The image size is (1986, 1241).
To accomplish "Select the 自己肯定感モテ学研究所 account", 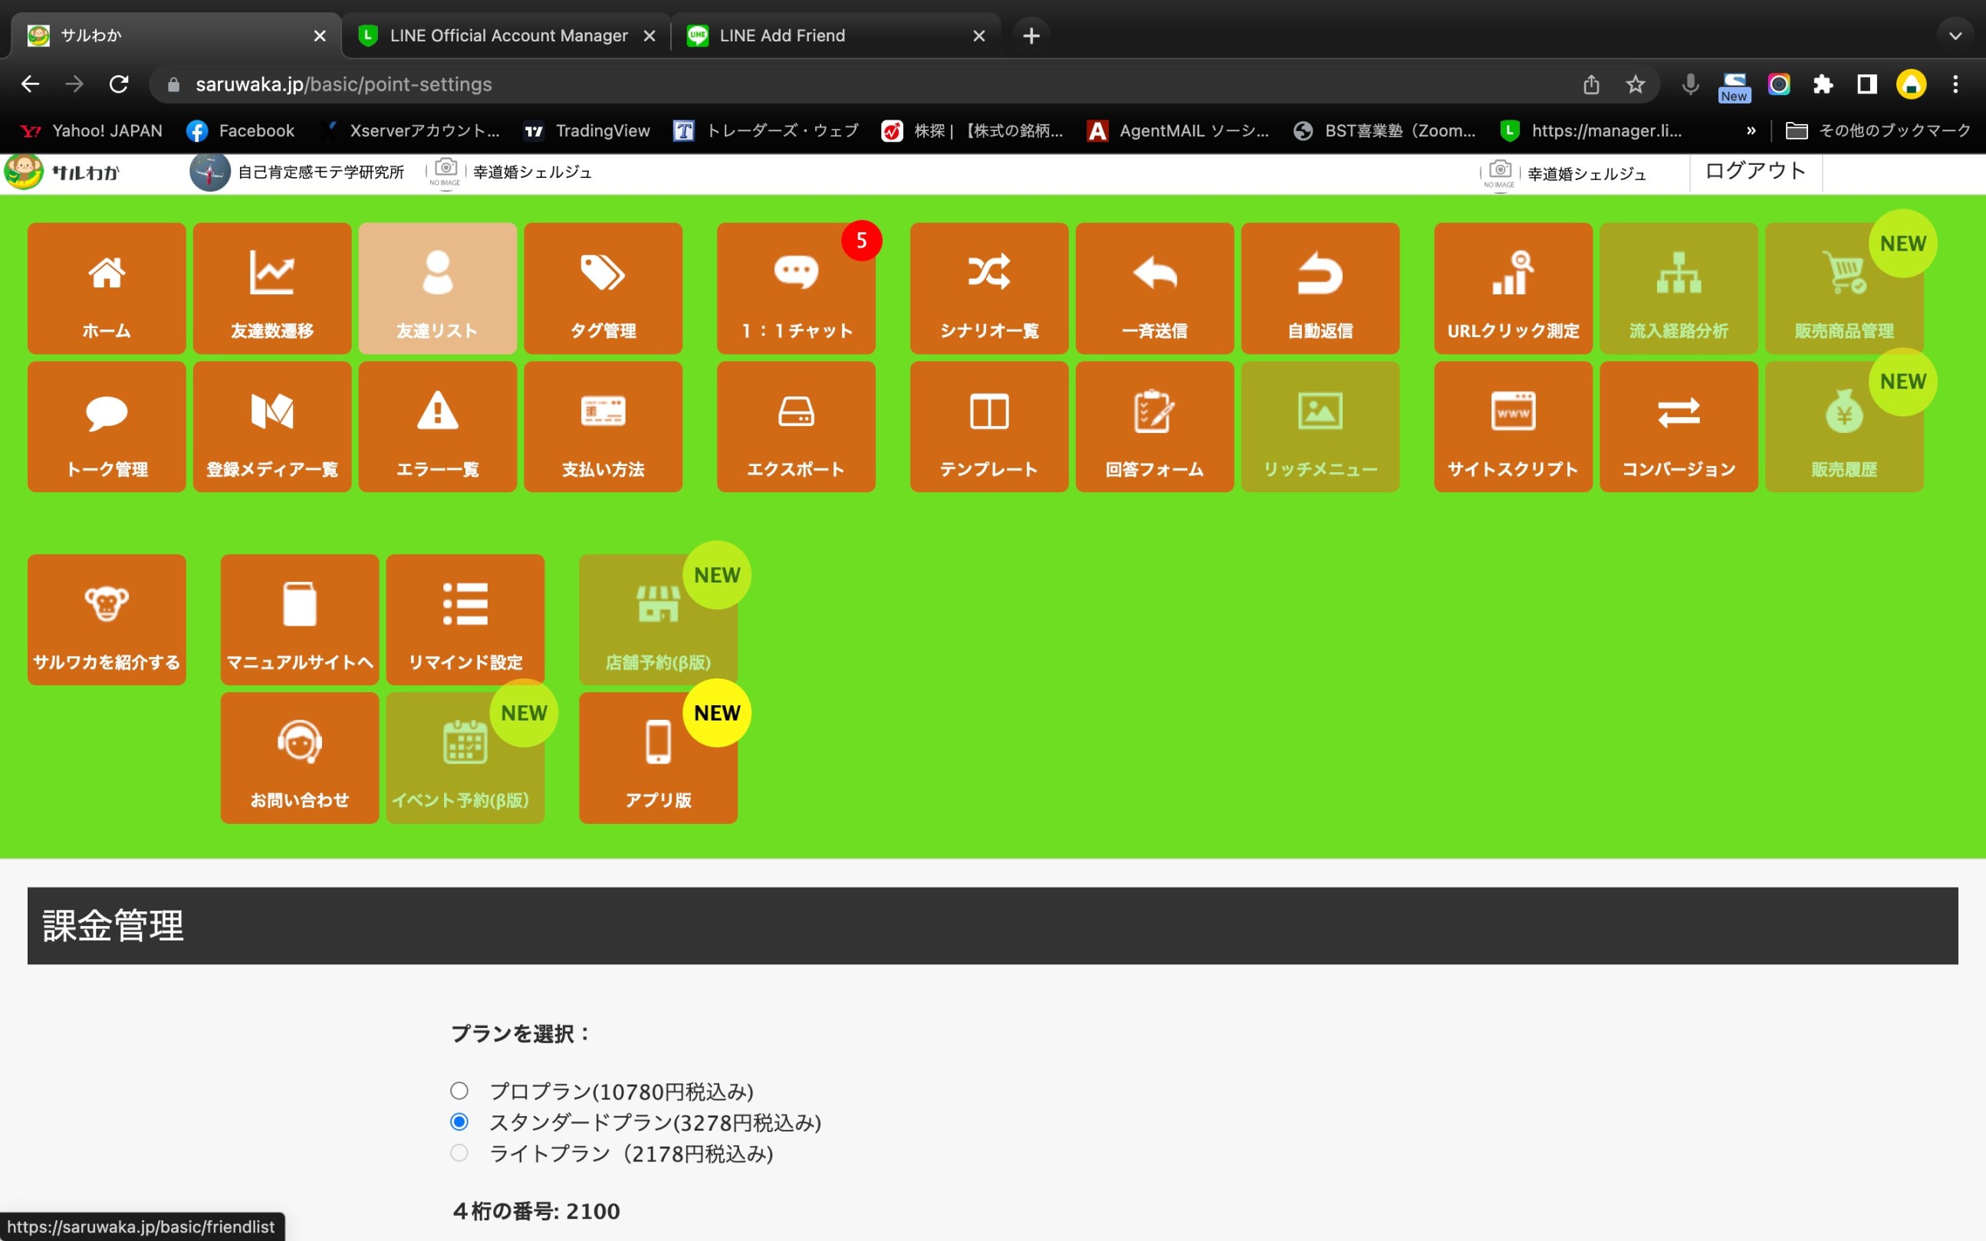I will pos(298,172).
